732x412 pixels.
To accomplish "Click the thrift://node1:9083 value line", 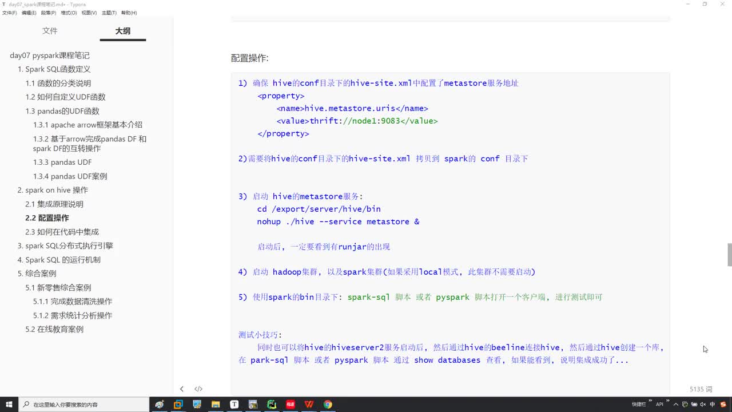I will click(357, 121).
